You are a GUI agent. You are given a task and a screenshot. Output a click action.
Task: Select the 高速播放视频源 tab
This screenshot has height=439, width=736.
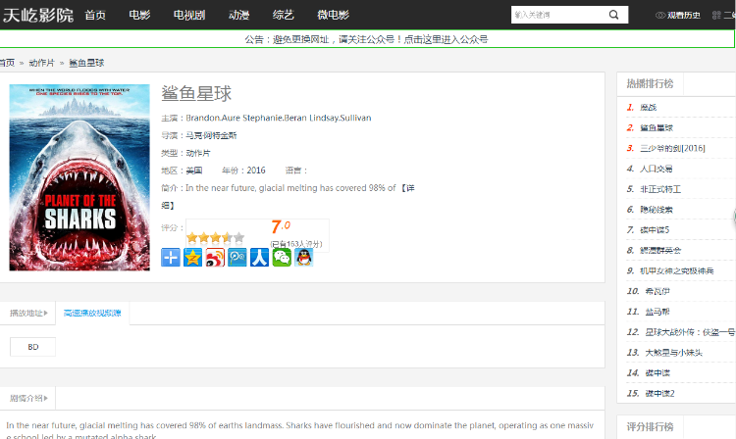[92, 313]
